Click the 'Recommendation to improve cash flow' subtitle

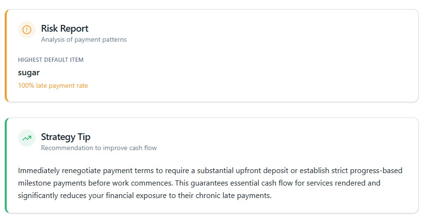pyautogui.click(x=99, y=148)
